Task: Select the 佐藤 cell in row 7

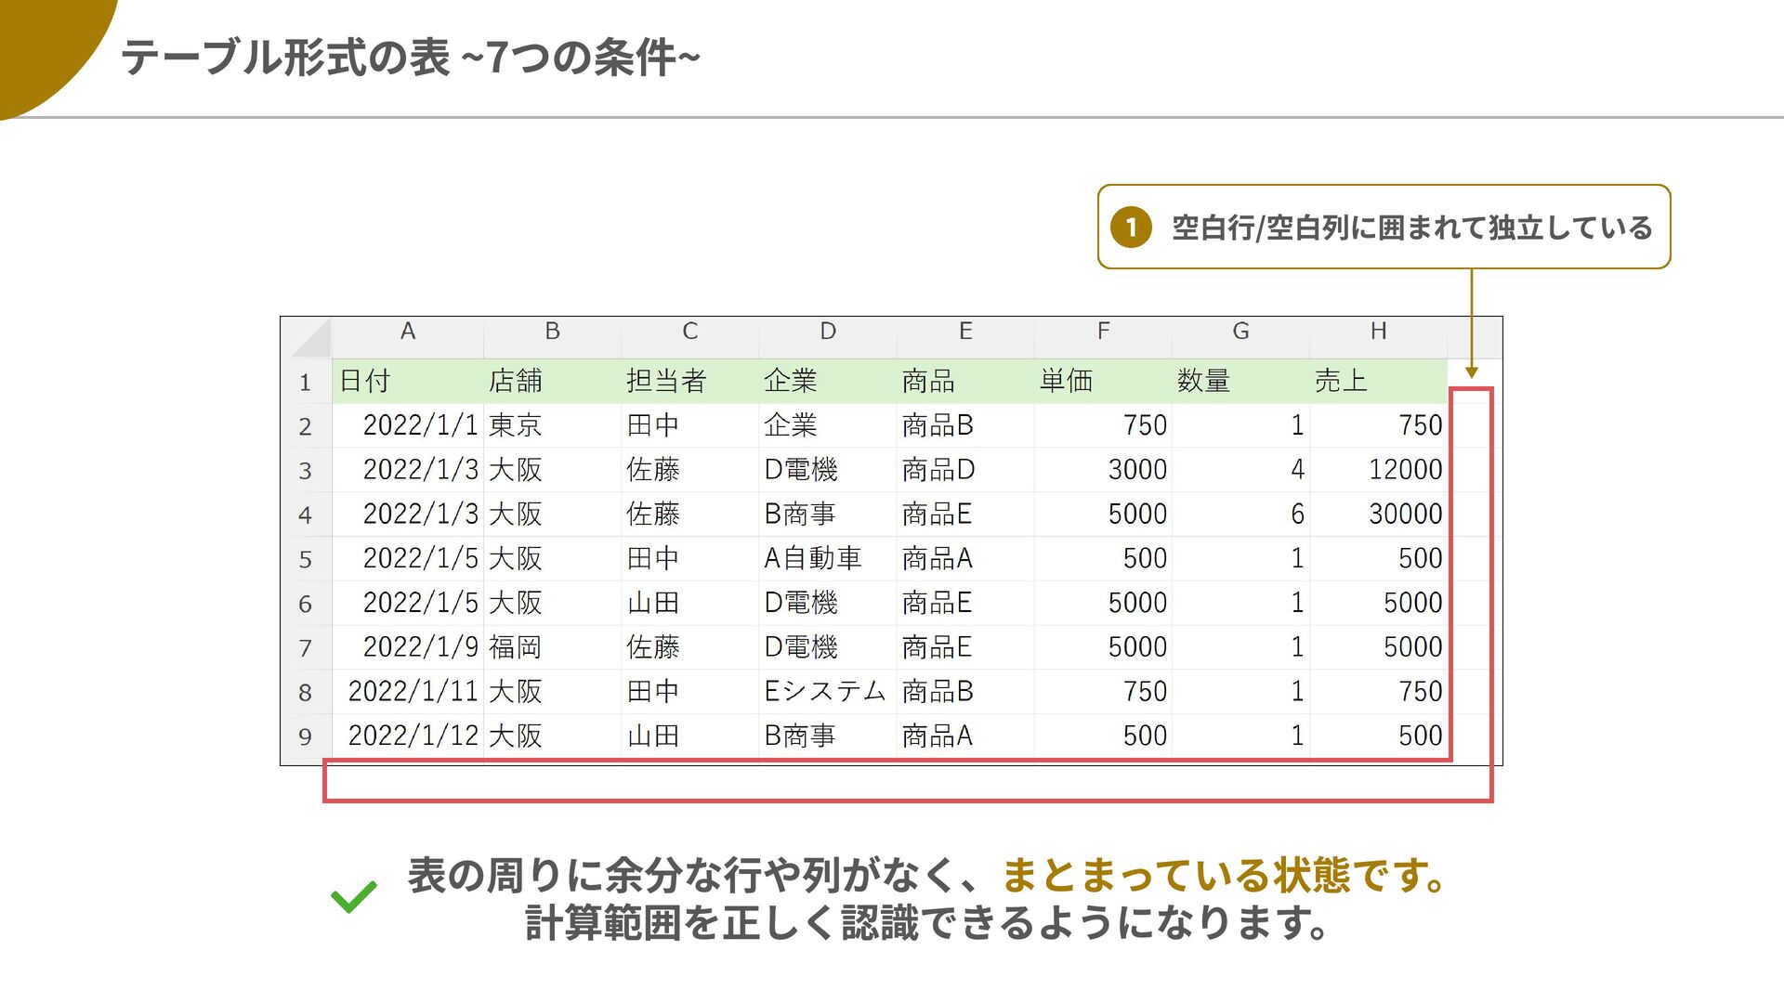Action: point(689,647)
